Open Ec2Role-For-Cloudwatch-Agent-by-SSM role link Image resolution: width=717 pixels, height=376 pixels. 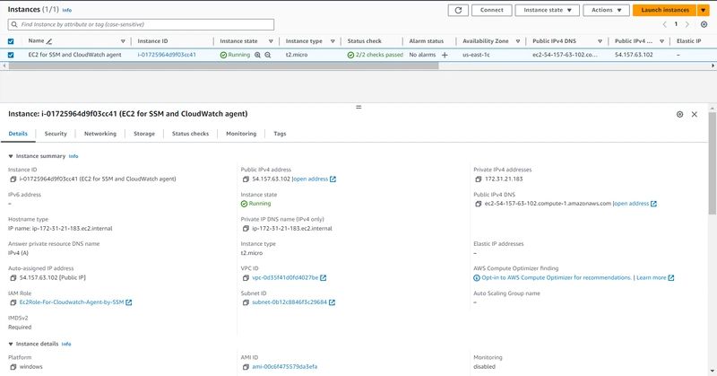point(75,302)
